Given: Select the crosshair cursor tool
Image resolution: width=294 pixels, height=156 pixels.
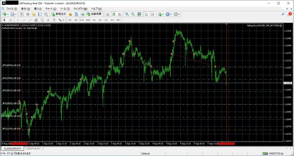Looking at the screenshot, I should pos(11,20).
